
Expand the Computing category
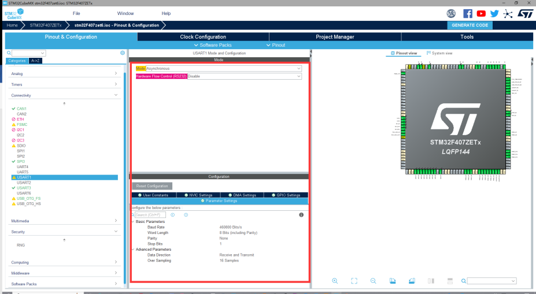click(x=64, y=263)
